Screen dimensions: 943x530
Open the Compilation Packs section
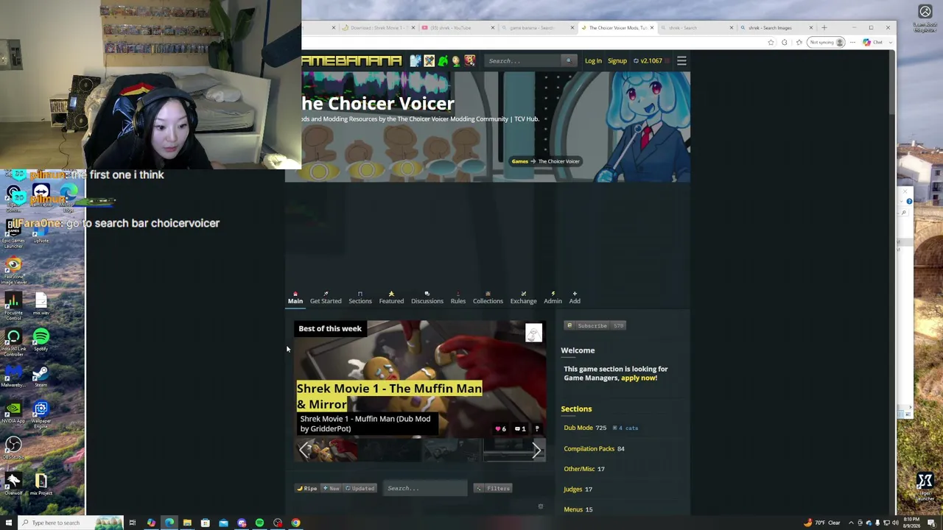pos(589,448)
